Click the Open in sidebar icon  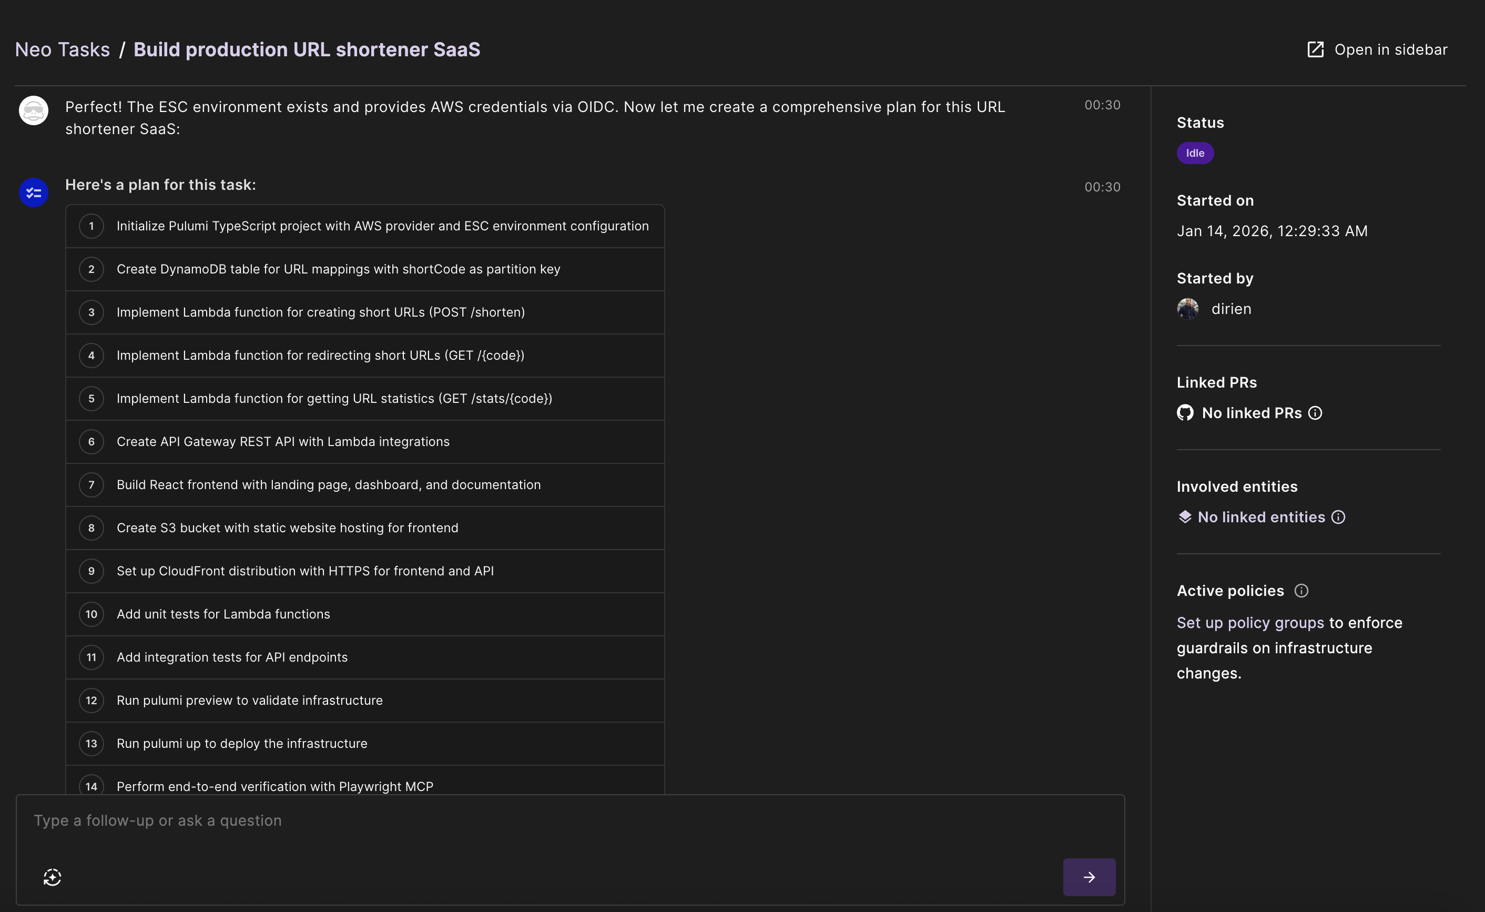click(1315, 49)
